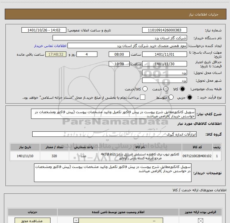This screenshot has width=230, height=223.
Task: Click the general need description text box
Action: (113, 114)
